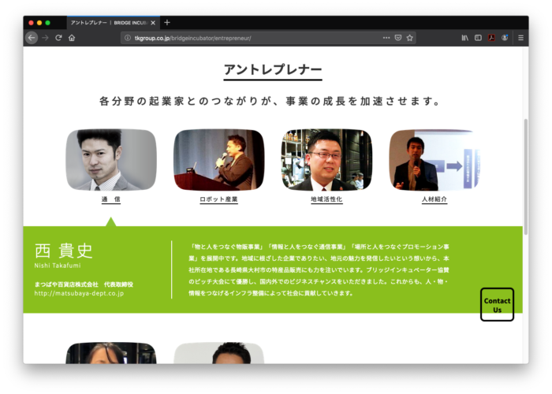The image size is (552, 394).
Task: Go to the browser home page
Action: (72, 38)
